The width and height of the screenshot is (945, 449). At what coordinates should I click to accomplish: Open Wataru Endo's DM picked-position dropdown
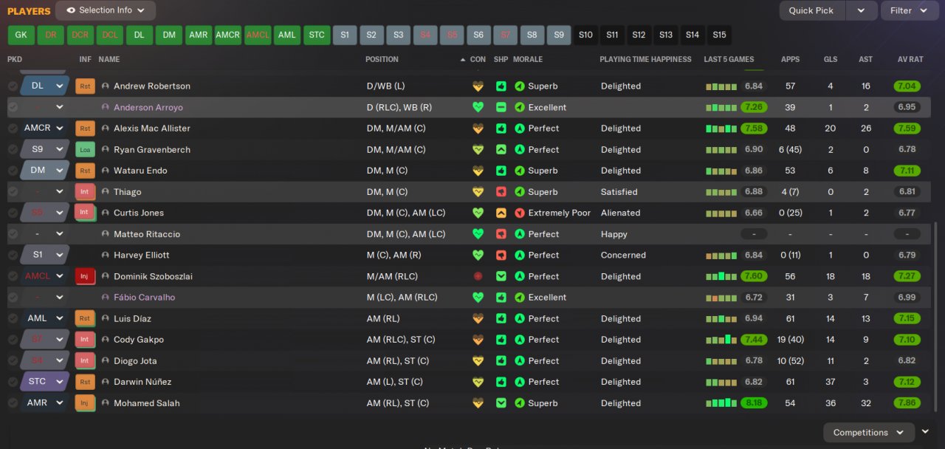(44, 171)
